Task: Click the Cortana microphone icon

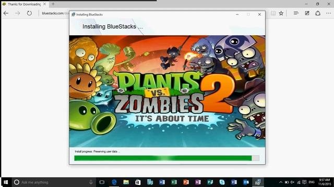Action: [91, 182]
